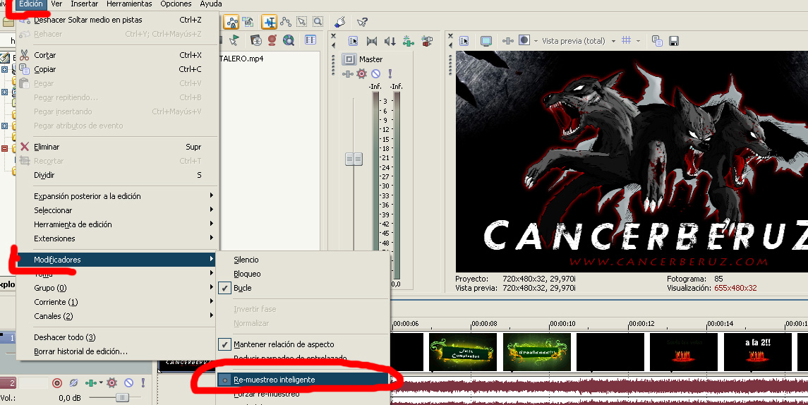Select the 'a la 2!!' clip thumbnail
This screenshot has height=405, width=808.
(757, 351)
